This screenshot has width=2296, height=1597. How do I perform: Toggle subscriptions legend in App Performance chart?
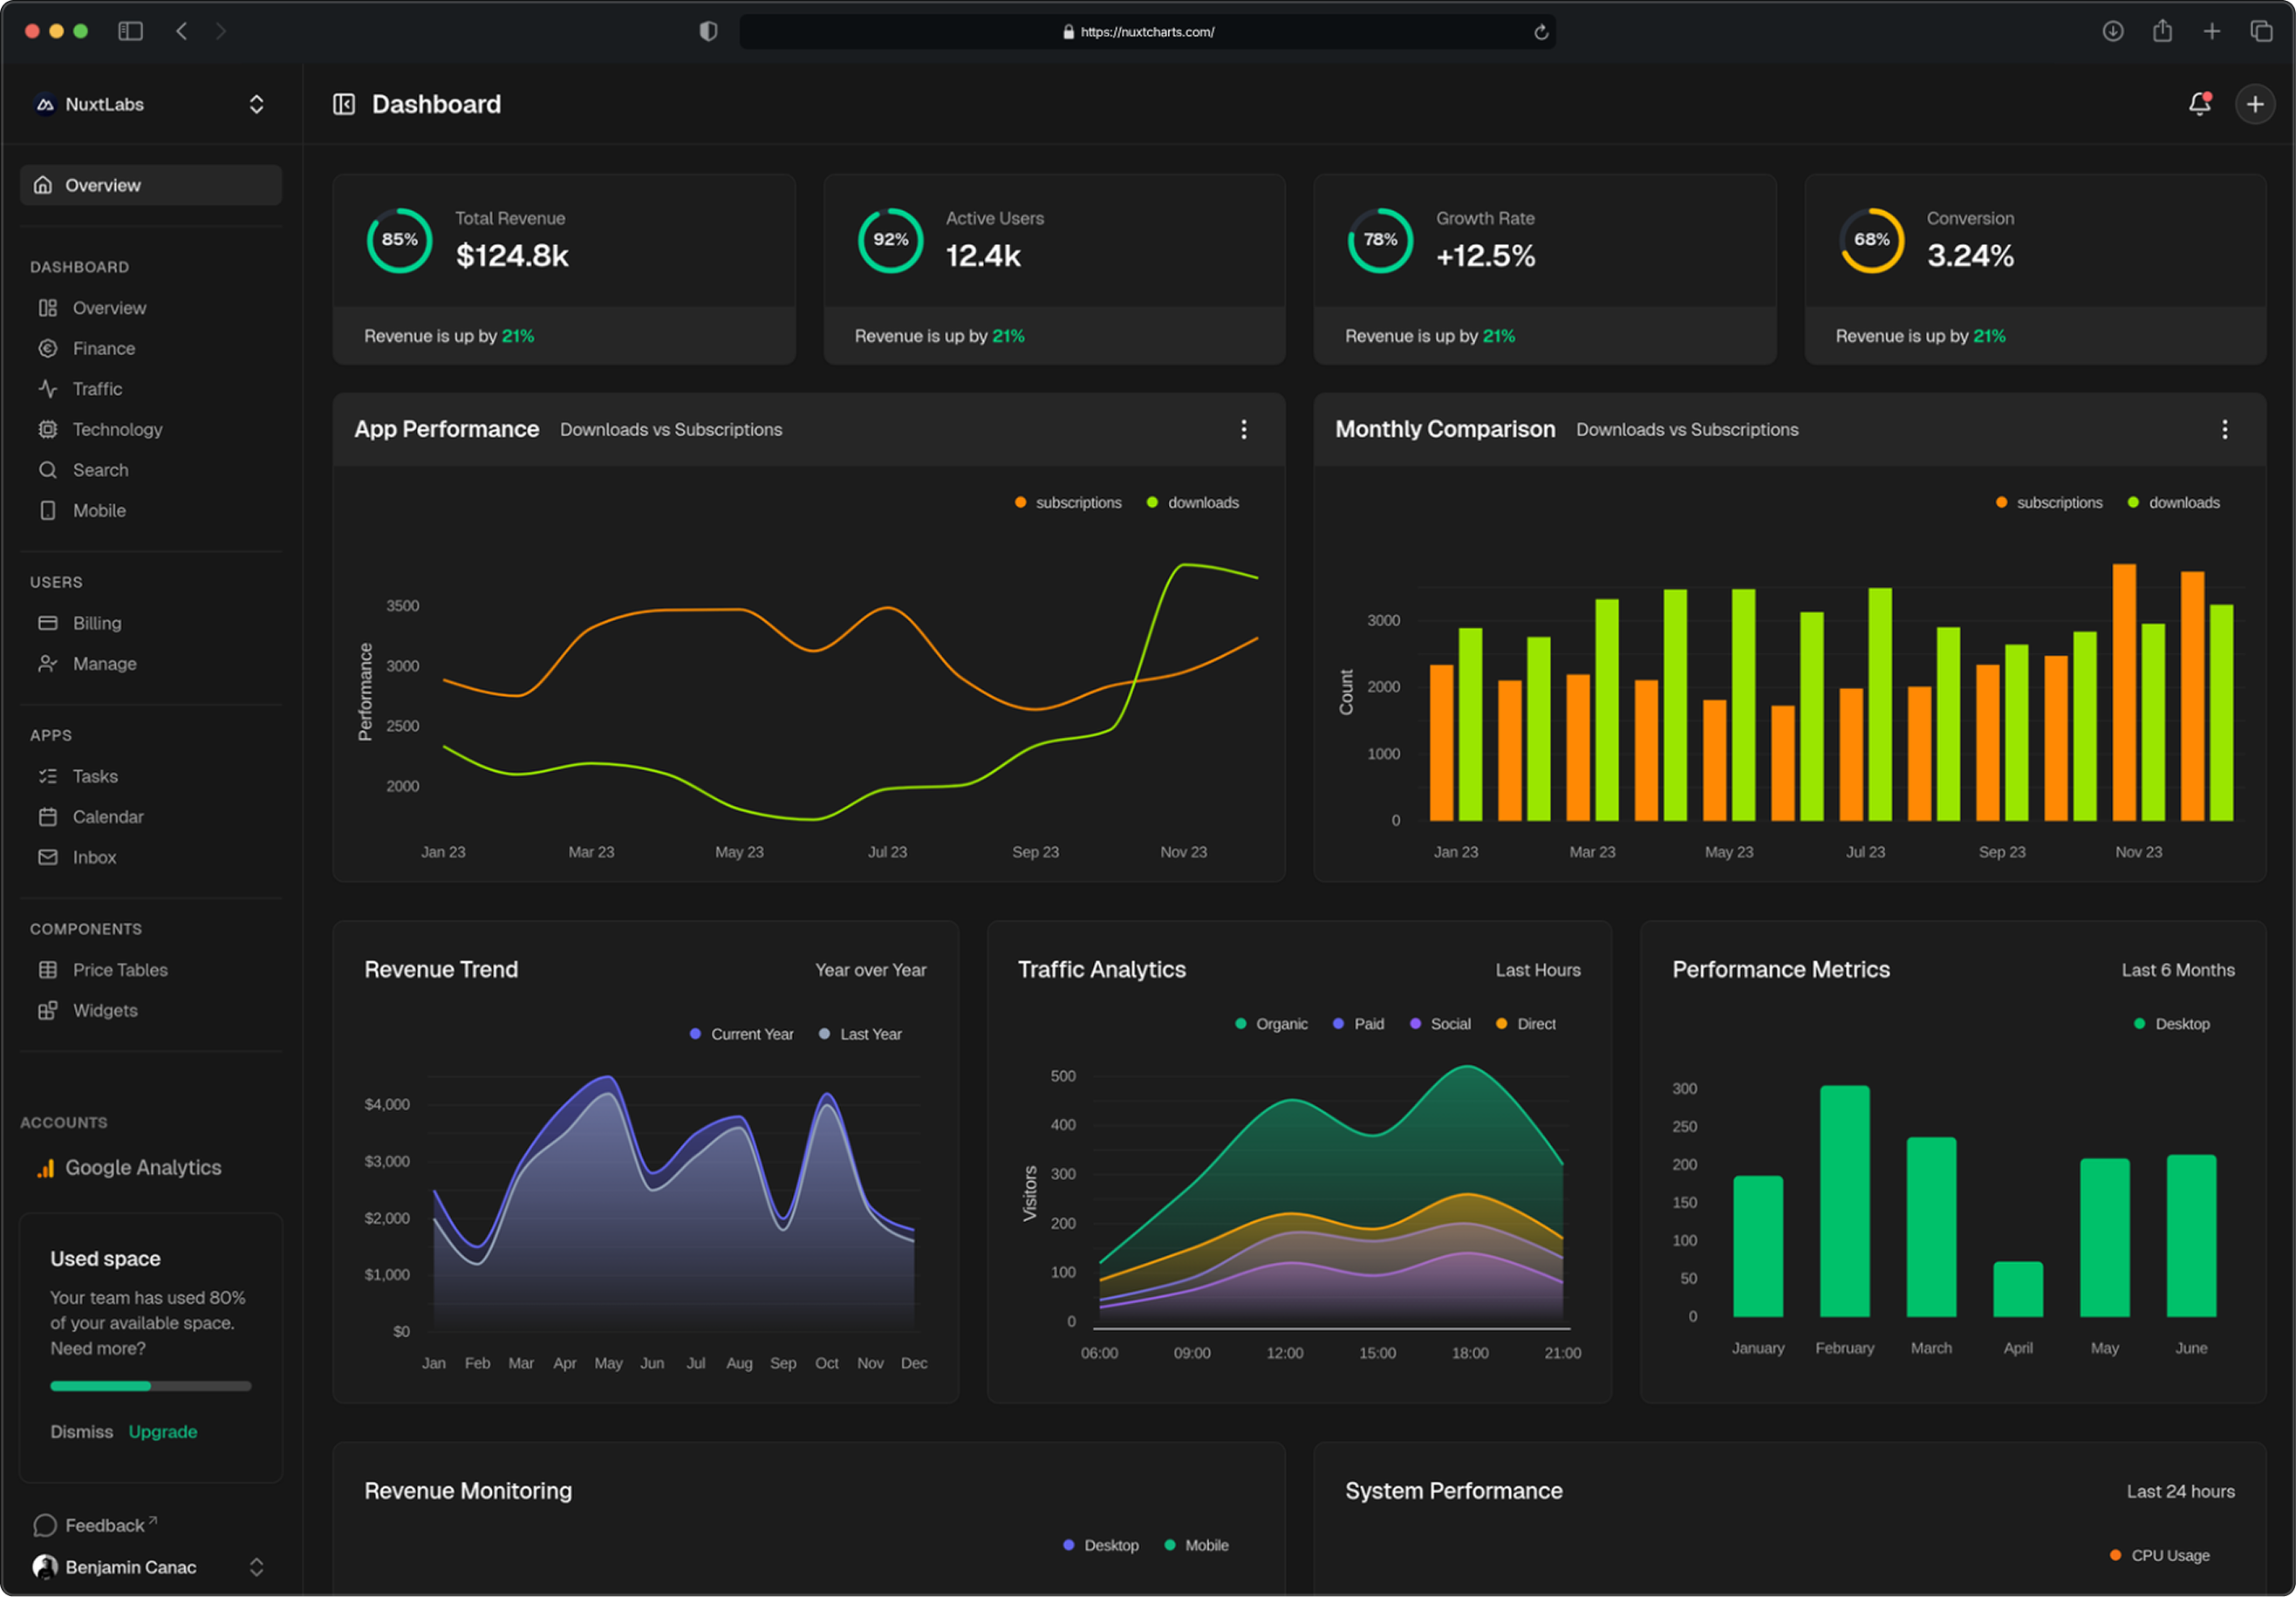point(1076,502)
